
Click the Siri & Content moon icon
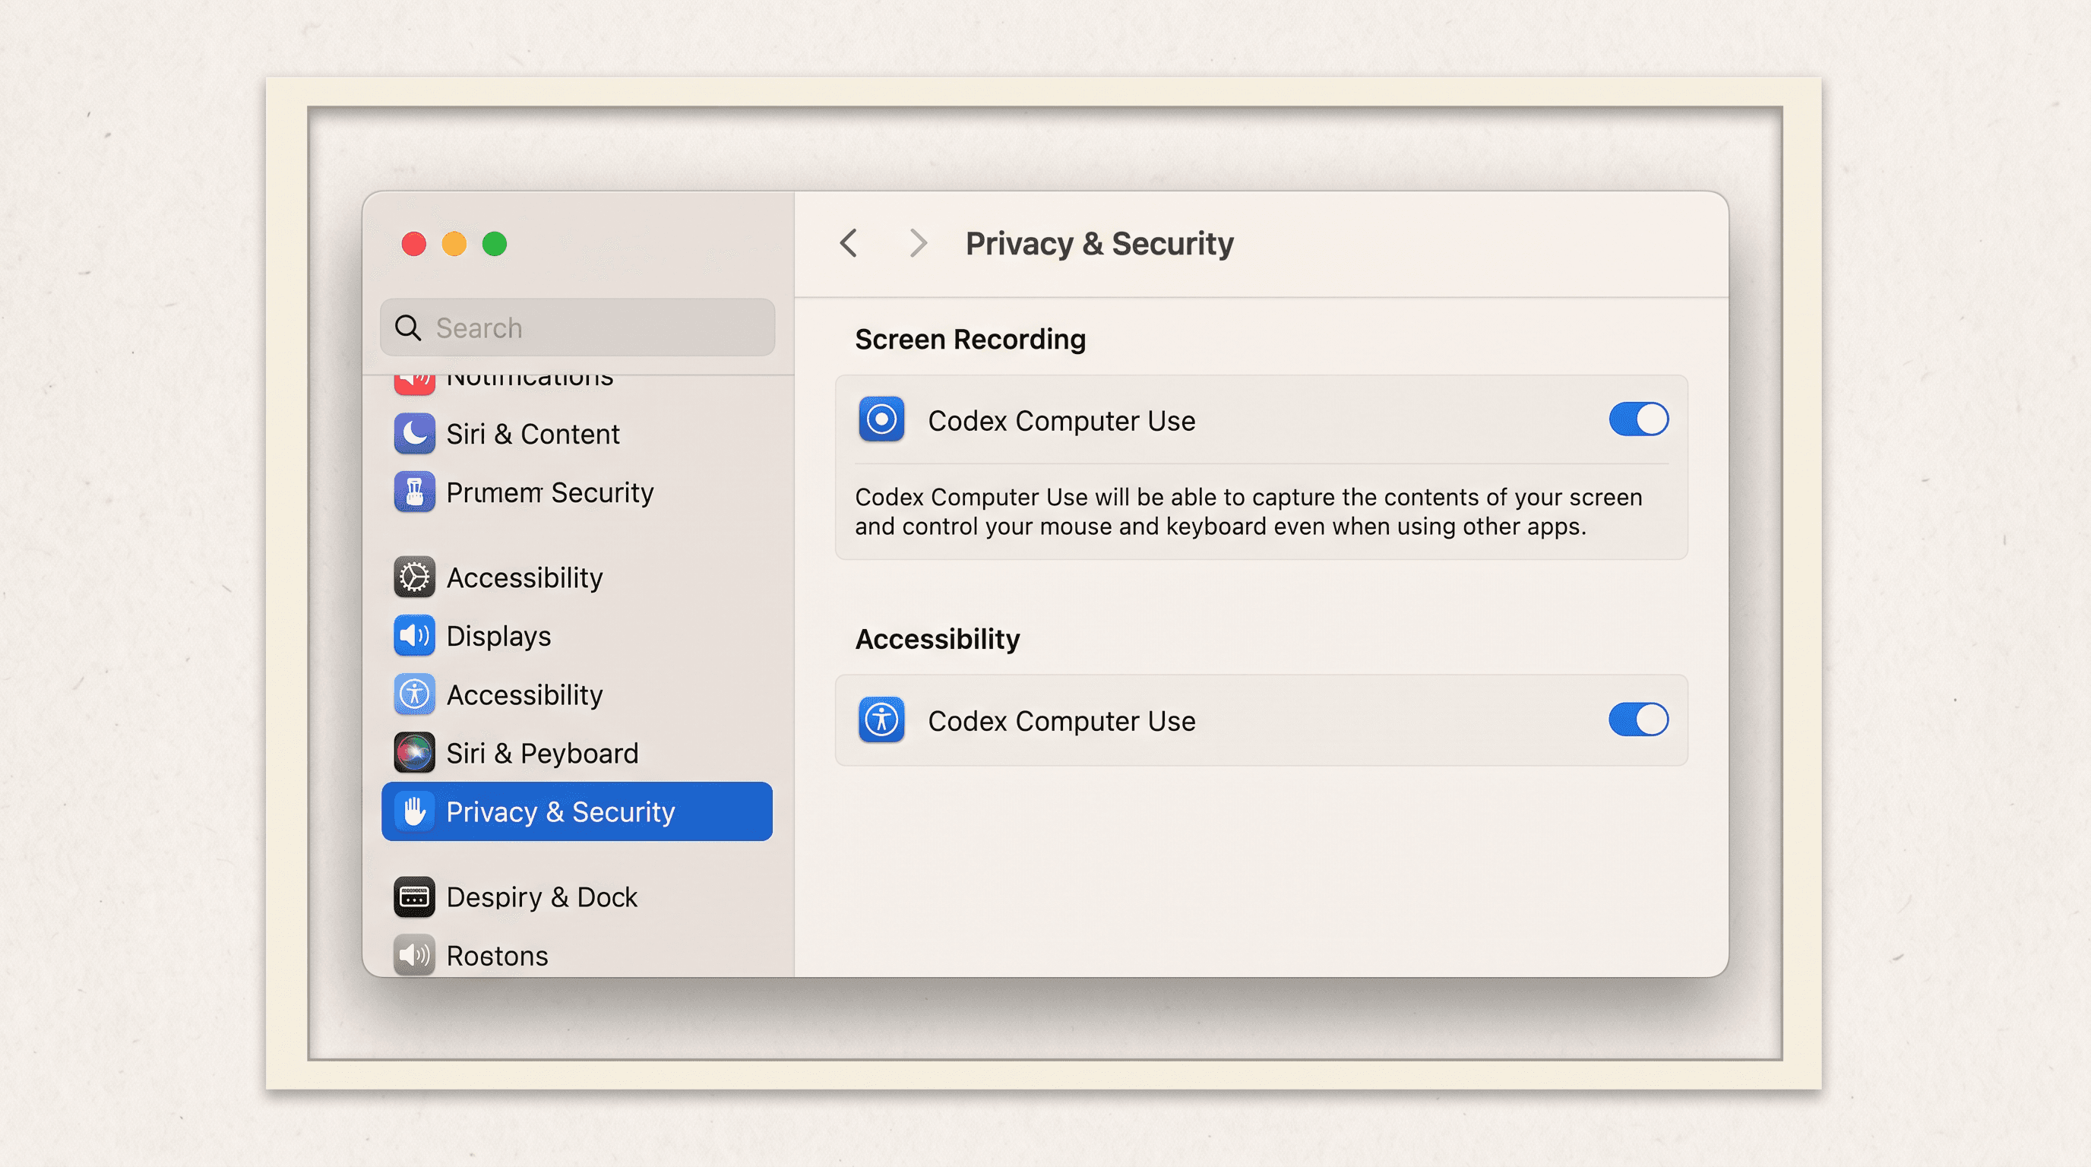(x=414, y=433)
